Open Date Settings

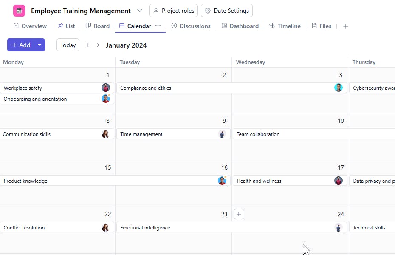[227, 11]
